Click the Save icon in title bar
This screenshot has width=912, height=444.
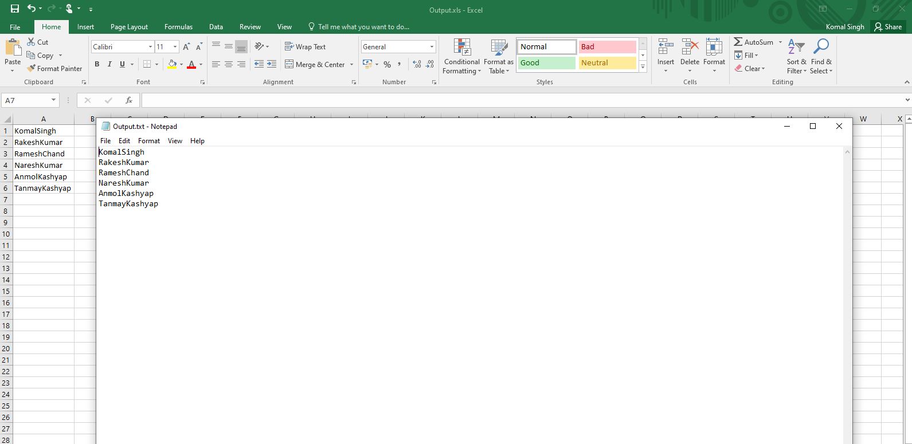click(x=15, y=9)
